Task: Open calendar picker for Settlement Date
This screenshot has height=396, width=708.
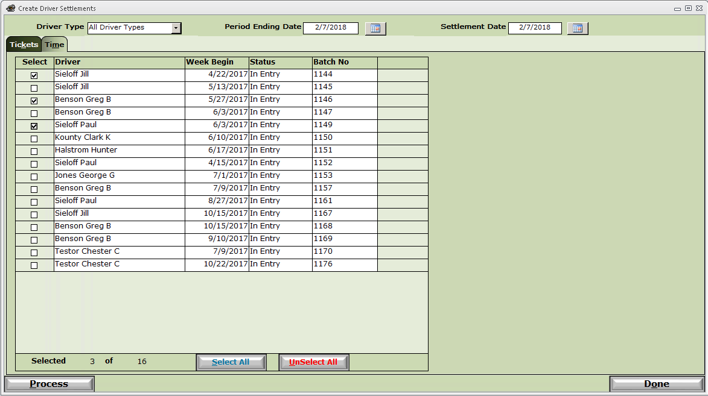Action: click(578, 28)
